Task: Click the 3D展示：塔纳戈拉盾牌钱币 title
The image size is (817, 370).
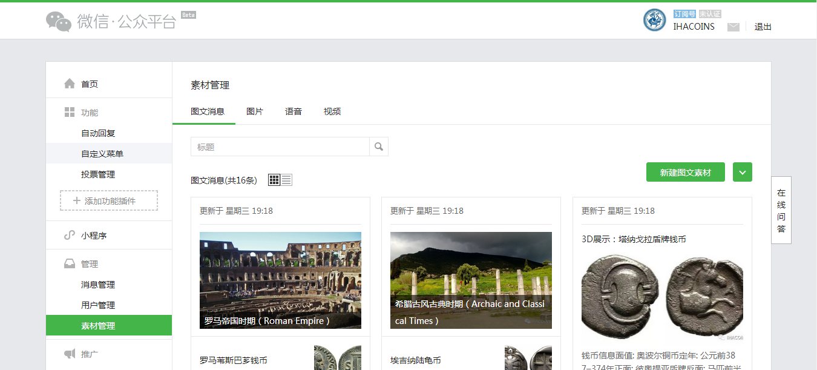Action: pyautogui.click(x=634, y=239)
